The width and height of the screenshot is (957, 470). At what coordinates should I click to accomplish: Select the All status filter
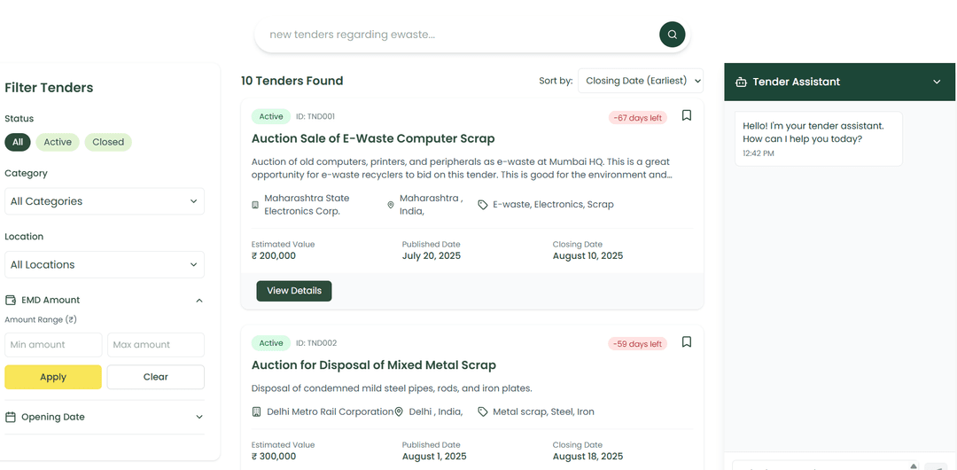point(17,142)
